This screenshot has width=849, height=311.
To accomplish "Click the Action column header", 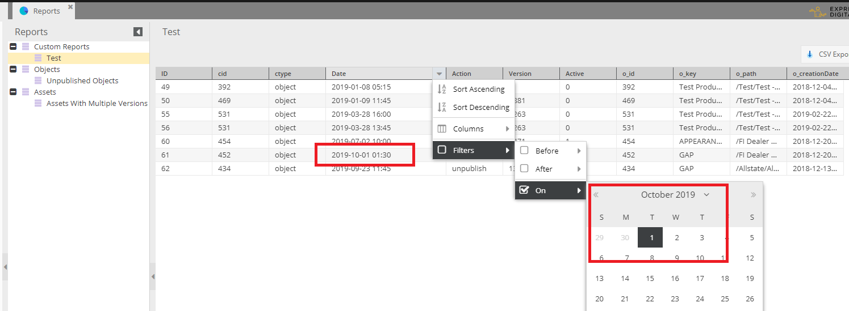I will [475, 74].
